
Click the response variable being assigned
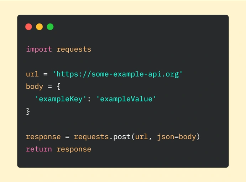(43, 137)
